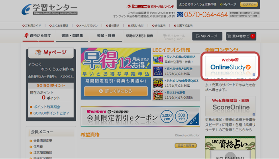279x159 pixels.
Task: Click the LEC資格占い banner
Action: [230, 148]
